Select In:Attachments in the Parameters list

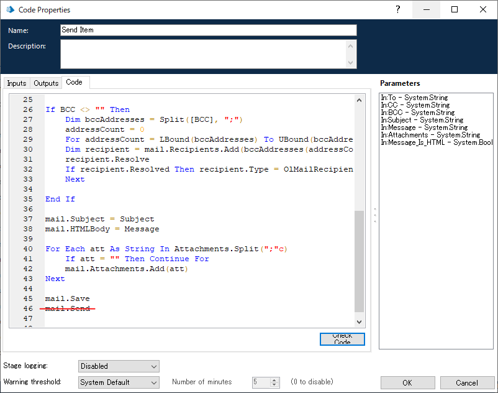tap(430, 135)
